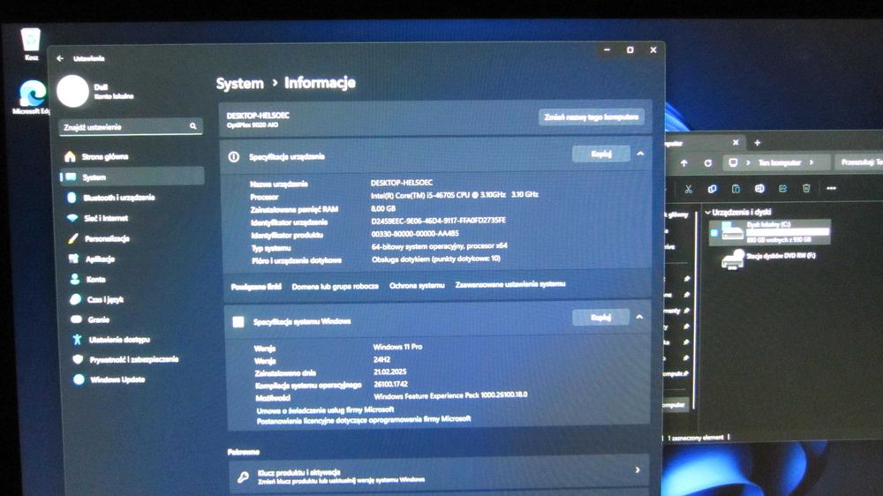Viewport: 883px width, 496px height.
Task: Click the Czas i język globe icon
Action: [75, 299]
